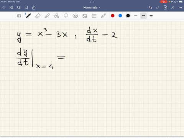Tap the handwritten dy/dt at x=4 expression
Screen dimensions: 184x138
(x=41, y=59)
